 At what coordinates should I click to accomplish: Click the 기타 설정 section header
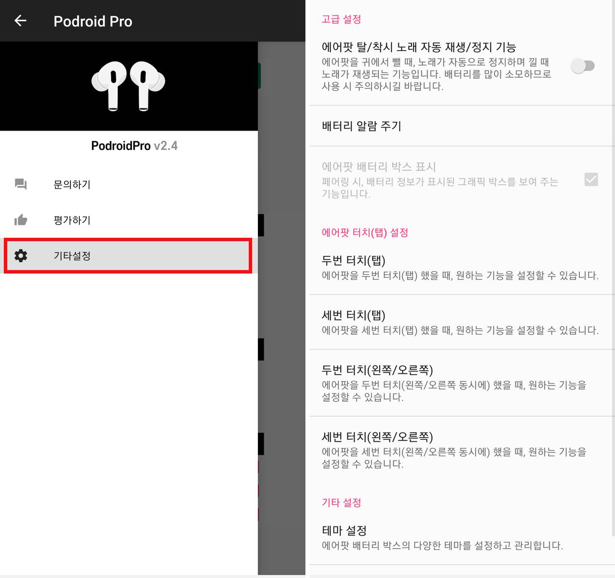click(341, 502)
